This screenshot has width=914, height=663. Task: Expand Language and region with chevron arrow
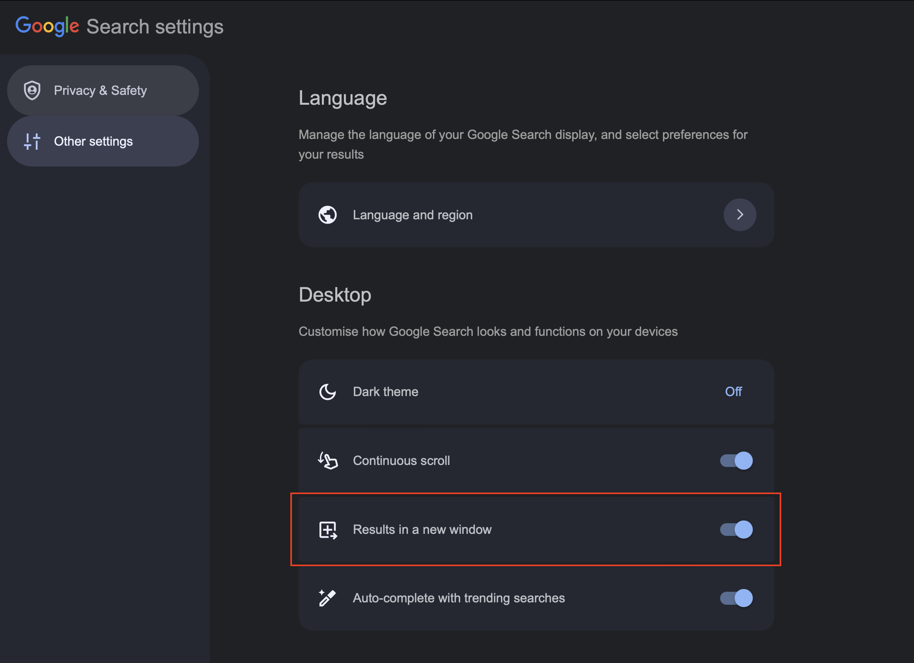point(739,215)
